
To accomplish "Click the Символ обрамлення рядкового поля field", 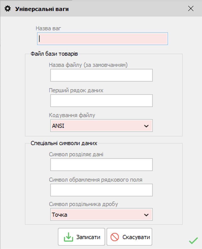I will tap(101, 190).
